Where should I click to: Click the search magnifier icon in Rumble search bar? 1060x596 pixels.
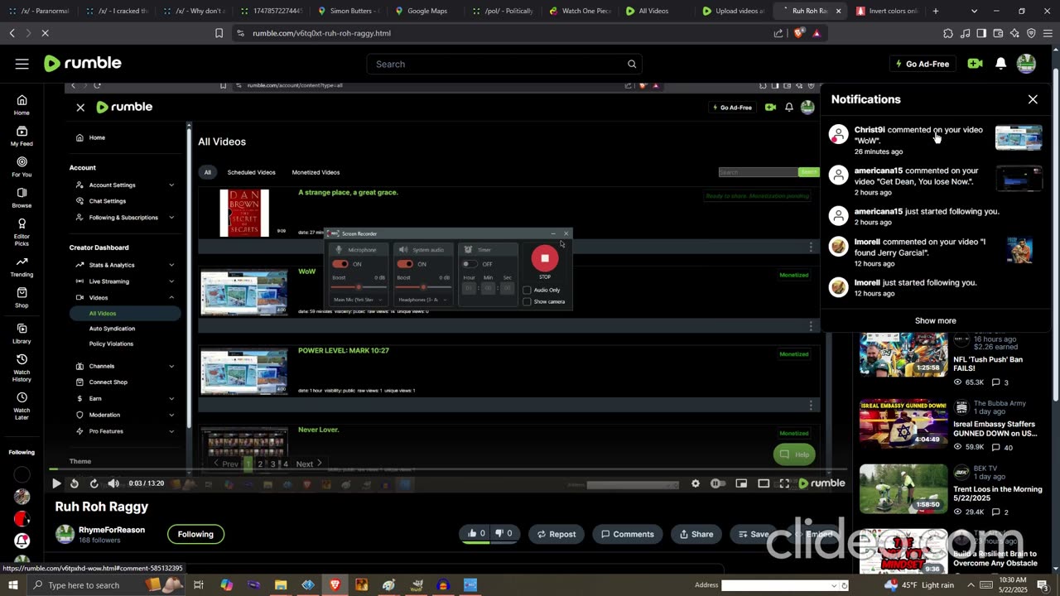[x=632, y=64]
